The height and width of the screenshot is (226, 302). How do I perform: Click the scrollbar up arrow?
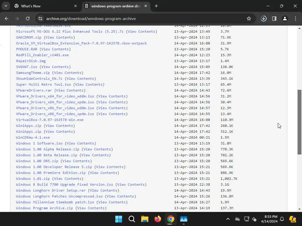[299, 28]
